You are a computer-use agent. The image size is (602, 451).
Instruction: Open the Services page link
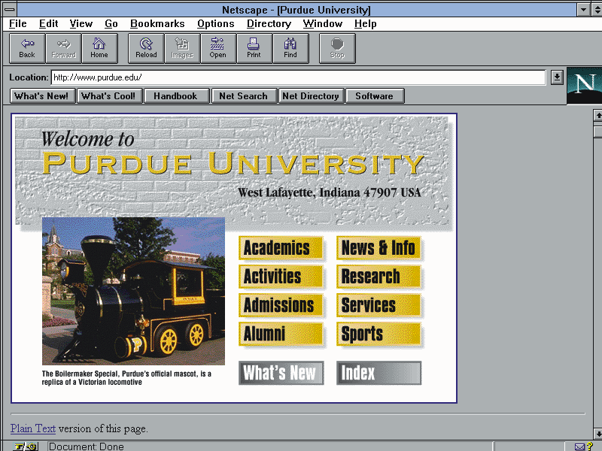(x=379, y=305)
